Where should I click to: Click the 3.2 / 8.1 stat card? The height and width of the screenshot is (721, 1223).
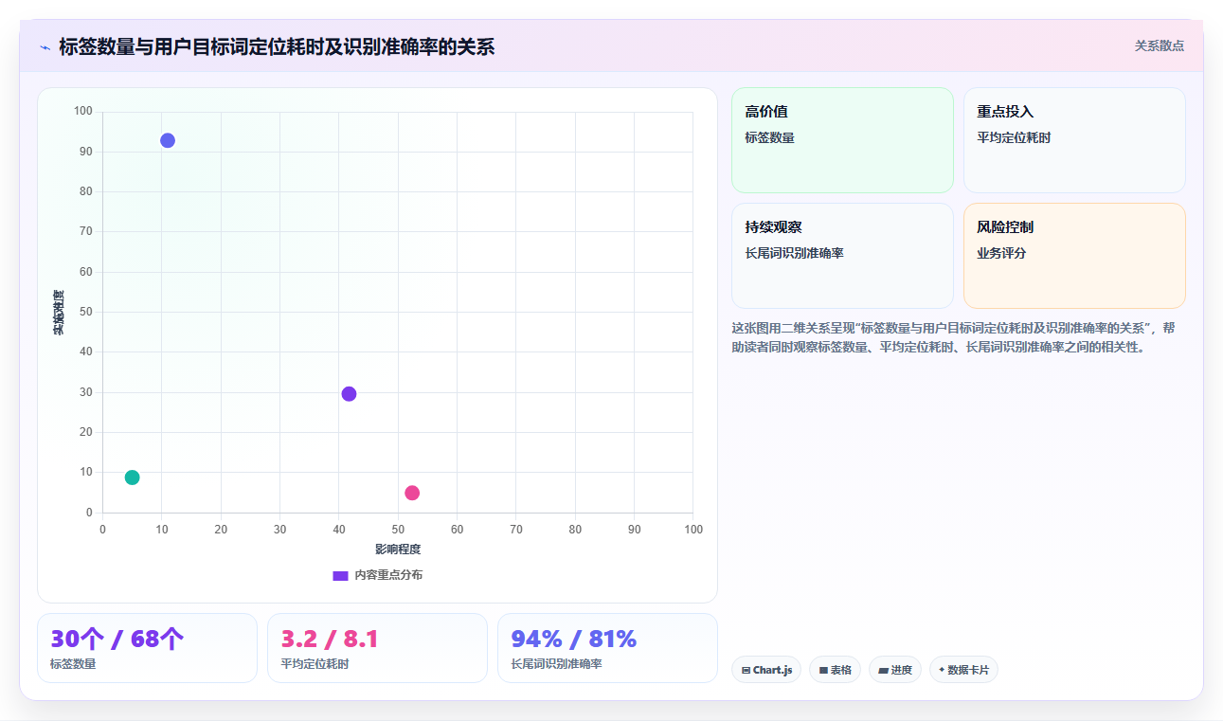[377, 648]
